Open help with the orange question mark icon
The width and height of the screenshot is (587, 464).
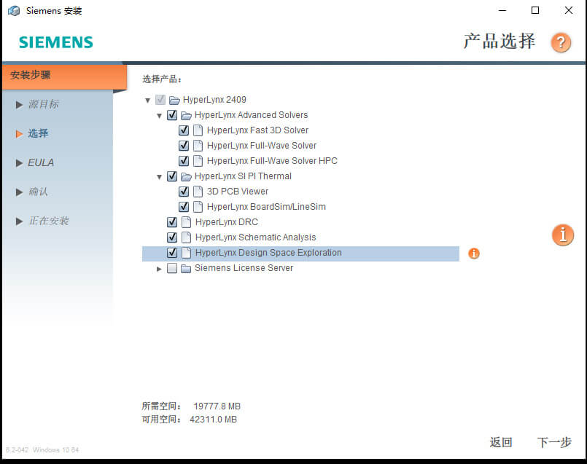[x=561, y=42]
